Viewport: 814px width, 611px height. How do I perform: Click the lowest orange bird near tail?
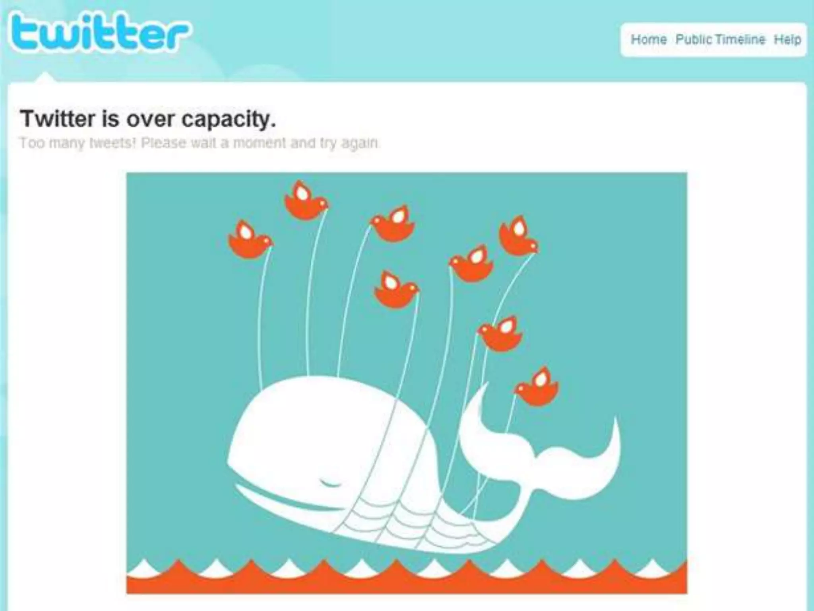(x=537, y=386)
